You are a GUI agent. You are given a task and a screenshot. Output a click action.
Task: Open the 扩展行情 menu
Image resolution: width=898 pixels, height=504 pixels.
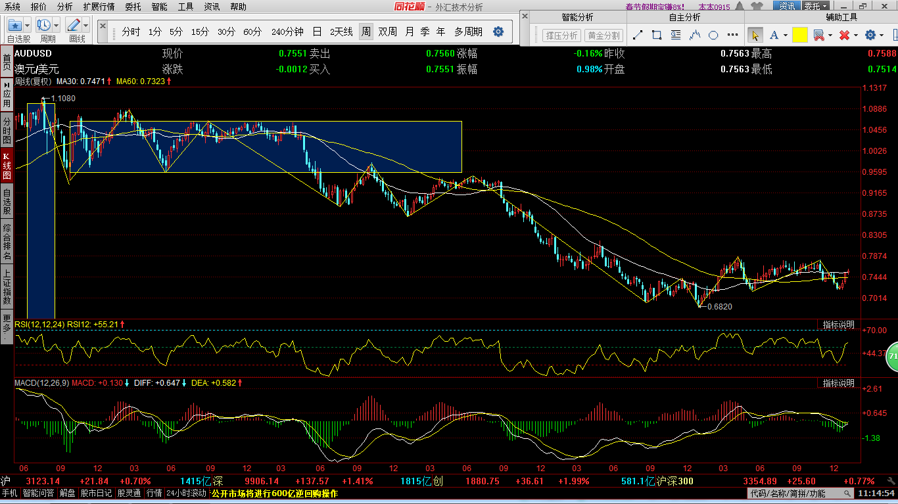click(x=99, y=7)
